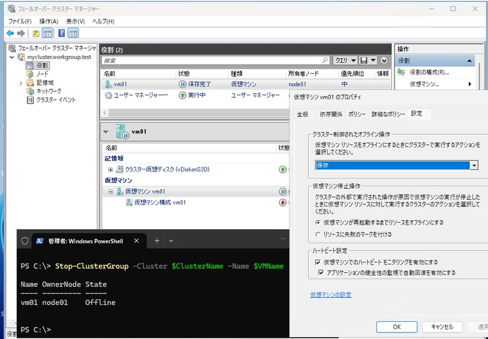Viewport: 488px width, 339px height.
Task: Collapse 仮想マシン vm01 minus box
Action: (110, 192)
